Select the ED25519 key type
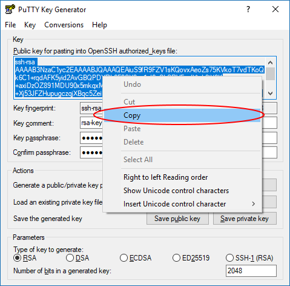The height and width of the screenshot is (286, 290). 176,258
